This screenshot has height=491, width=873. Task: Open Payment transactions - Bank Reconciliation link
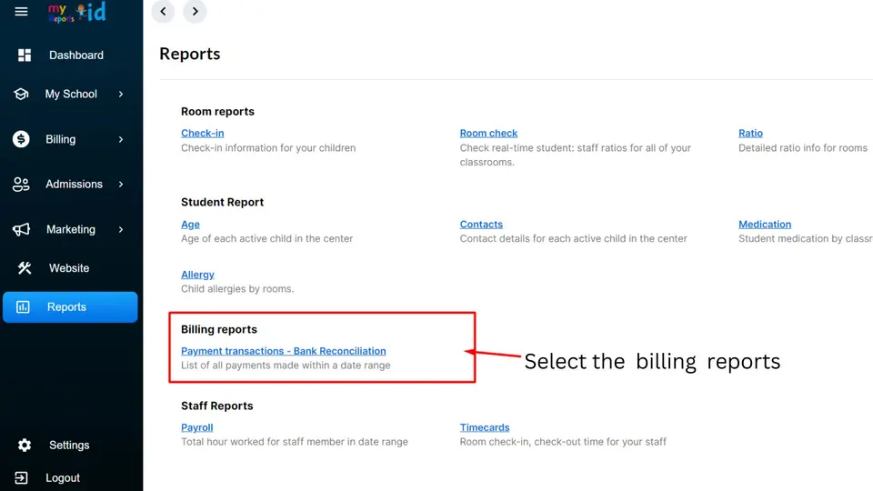point(284,351)
